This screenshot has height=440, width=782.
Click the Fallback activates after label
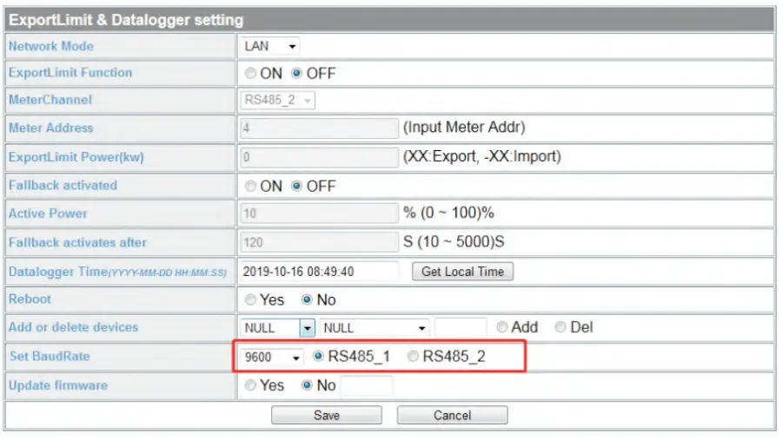(78, 243)
